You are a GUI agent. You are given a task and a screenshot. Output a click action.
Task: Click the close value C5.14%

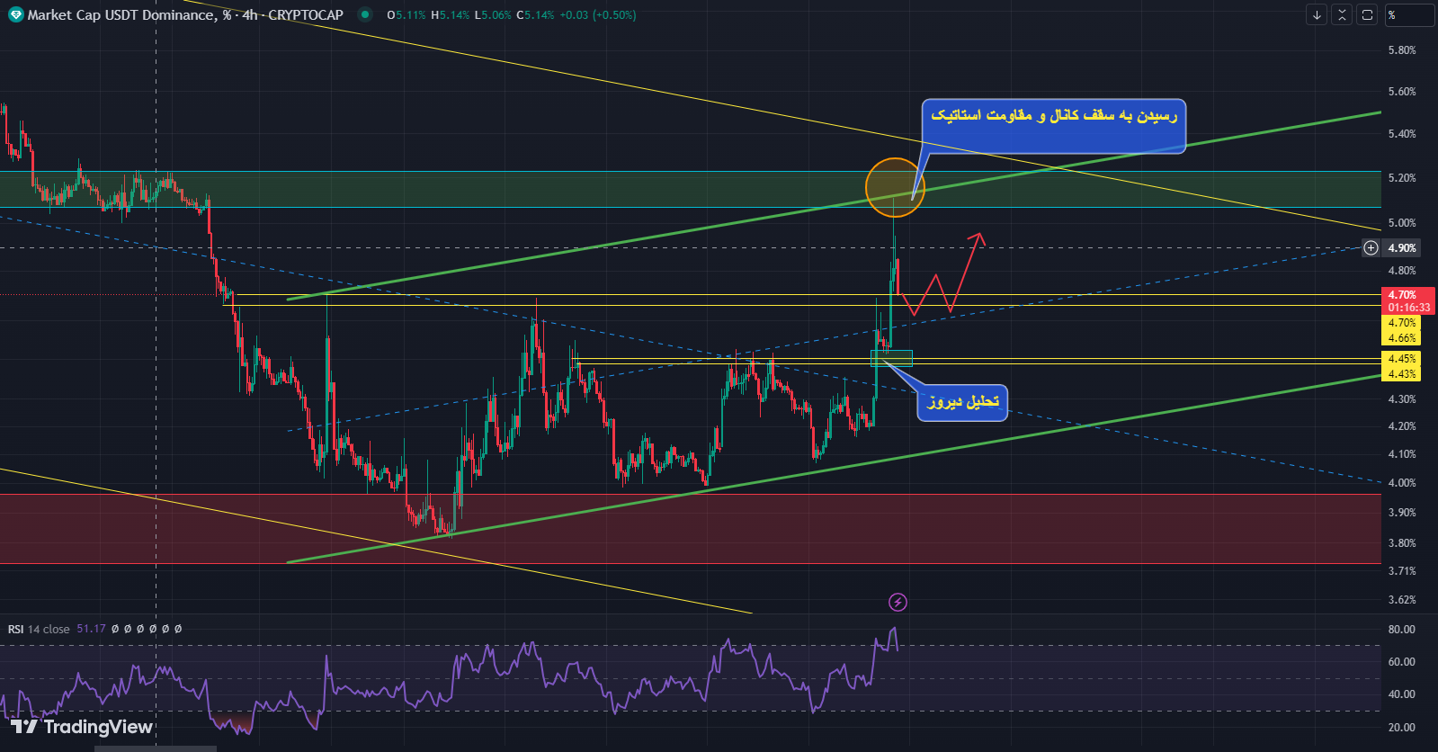pyautogui.click(x=535, y=15)
